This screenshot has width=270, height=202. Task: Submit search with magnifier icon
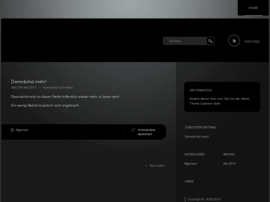tap(211, 41)
